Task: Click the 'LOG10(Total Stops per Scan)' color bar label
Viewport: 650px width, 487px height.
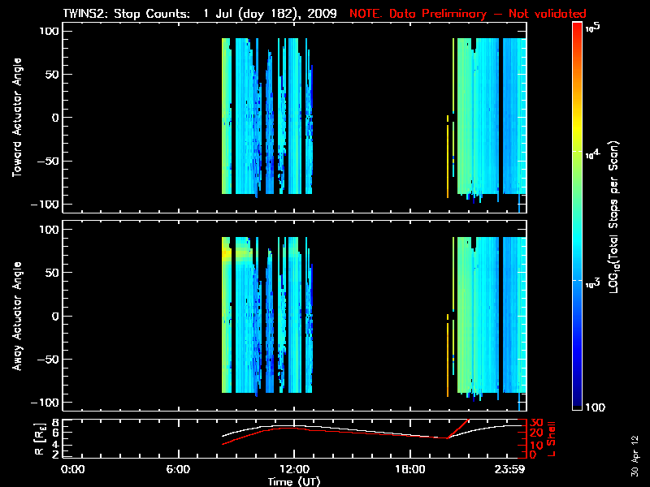Action: click(618, 215)
